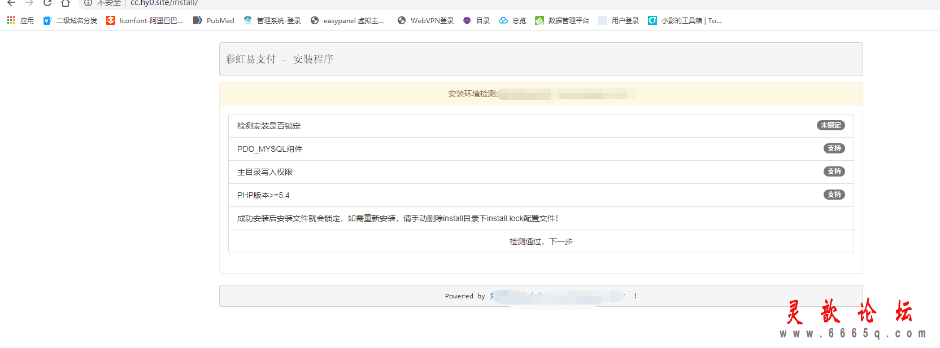The image size is (940, 348).
Task: Open the 目录 bookmark
Action: tap(476, 20)
